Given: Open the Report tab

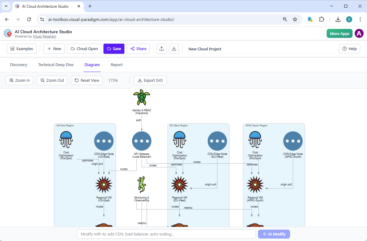Looking at the screenshot, I should pyautogui.click(x=116, y=65).
